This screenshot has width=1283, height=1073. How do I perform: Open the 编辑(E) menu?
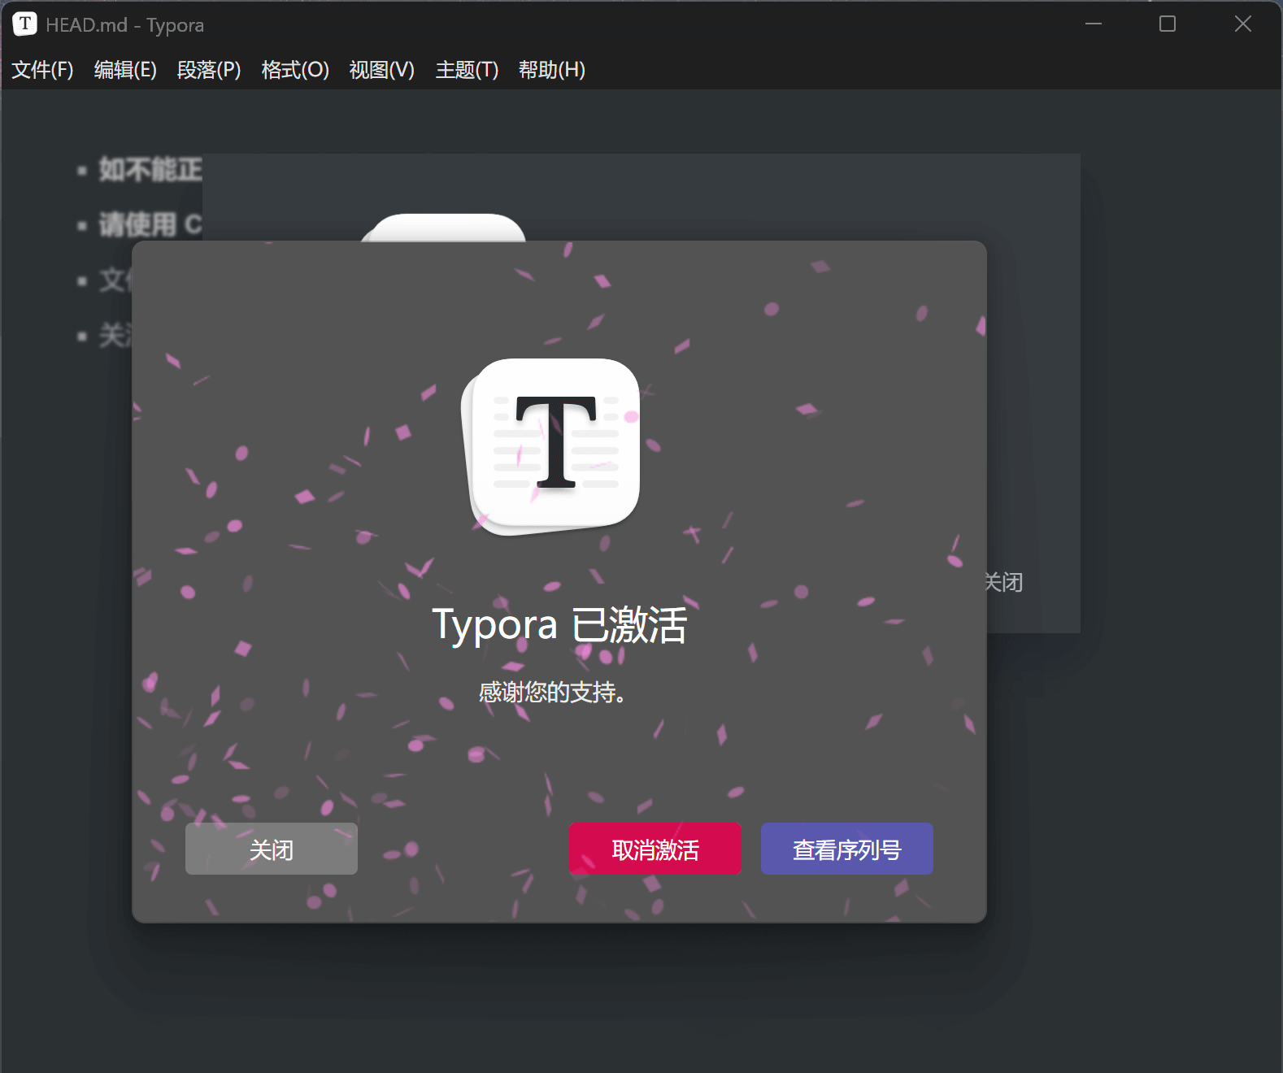point(125,70)
